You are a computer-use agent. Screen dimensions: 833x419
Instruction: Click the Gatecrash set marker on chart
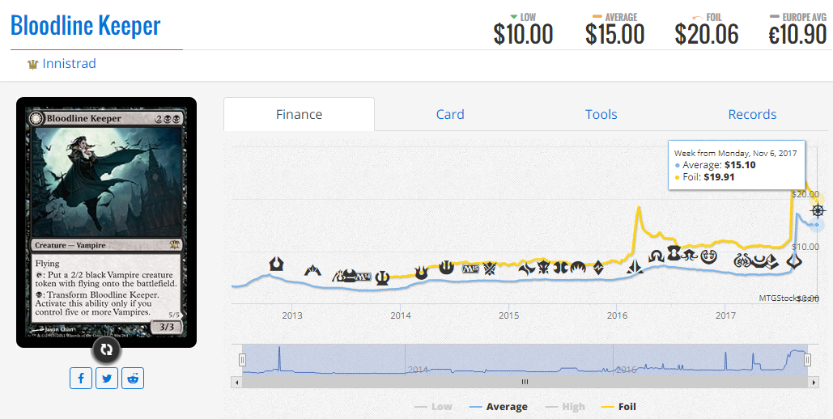pos(312,271)
